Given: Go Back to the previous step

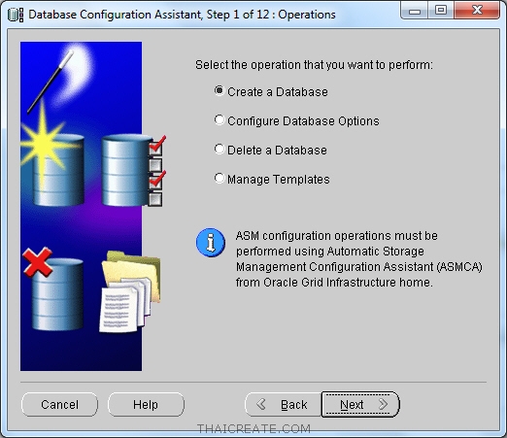Looking at the screenshot, I should click(284, 404).
